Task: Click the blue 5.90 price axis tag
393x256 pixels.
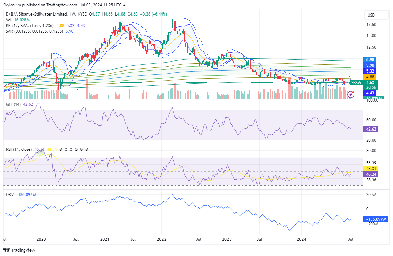Action: pos(370,65)
